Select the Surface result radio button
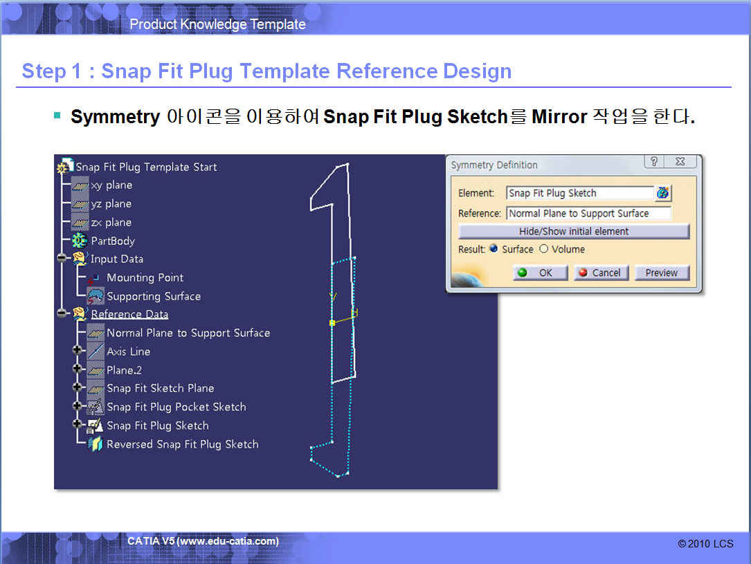Viewport: 751px width, 564px height. [494, 249]
